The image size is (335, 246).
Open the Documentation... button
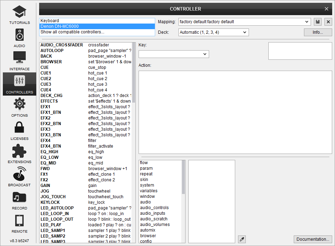tap(313, 239)
